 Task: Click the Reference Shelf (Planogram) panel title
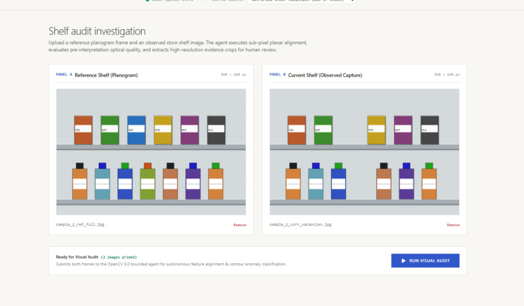click(x=106, y=75)
